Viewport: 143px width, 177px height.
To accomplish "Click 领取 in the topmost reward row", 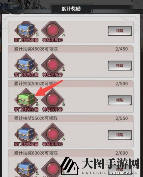I will tap(120, 31).
